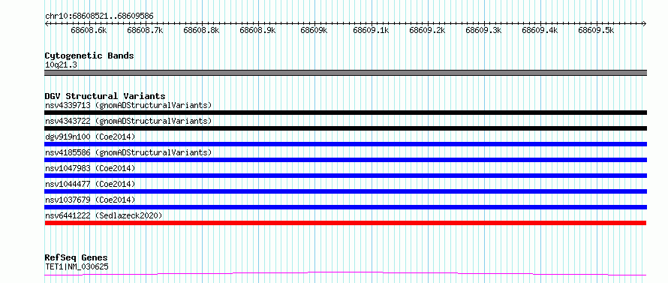This screenshot has height=283, width=668.
Task: Click the 68609.5k ruler tick label
Action: [x=596, y=30]
